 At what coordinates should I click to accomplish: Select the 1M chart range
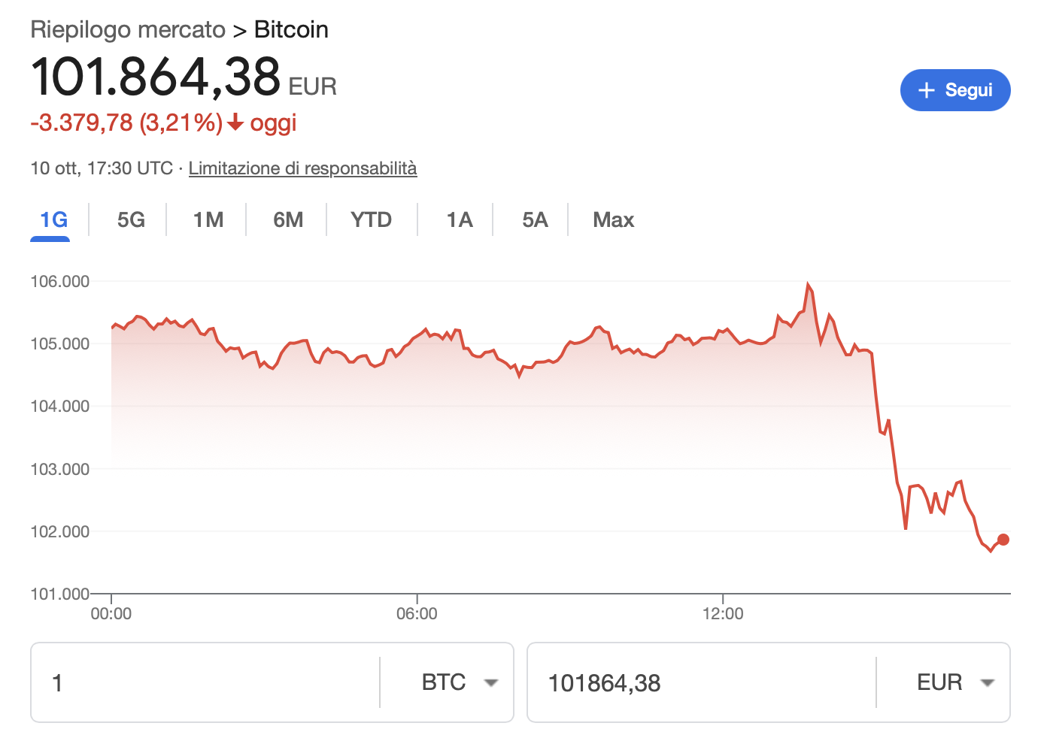click(x=208, y=219)
